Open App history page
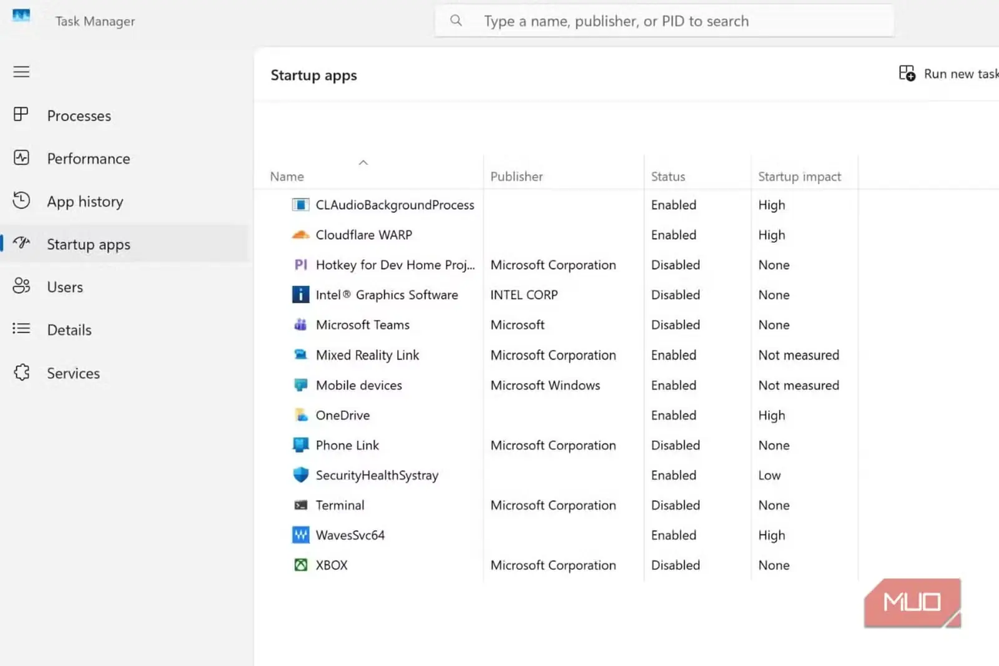This screenshot has height=666, width=999. pos(85,202)
